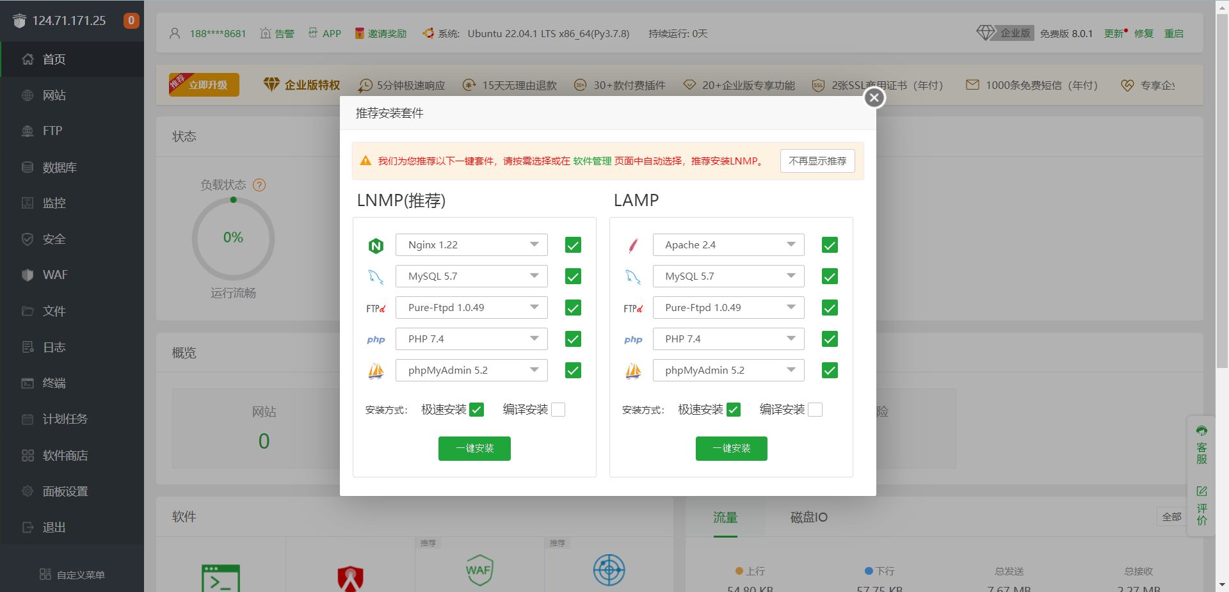1229x592 pixels.
Task: Click the 企业版 diamond icon
Action: point(986,33)
